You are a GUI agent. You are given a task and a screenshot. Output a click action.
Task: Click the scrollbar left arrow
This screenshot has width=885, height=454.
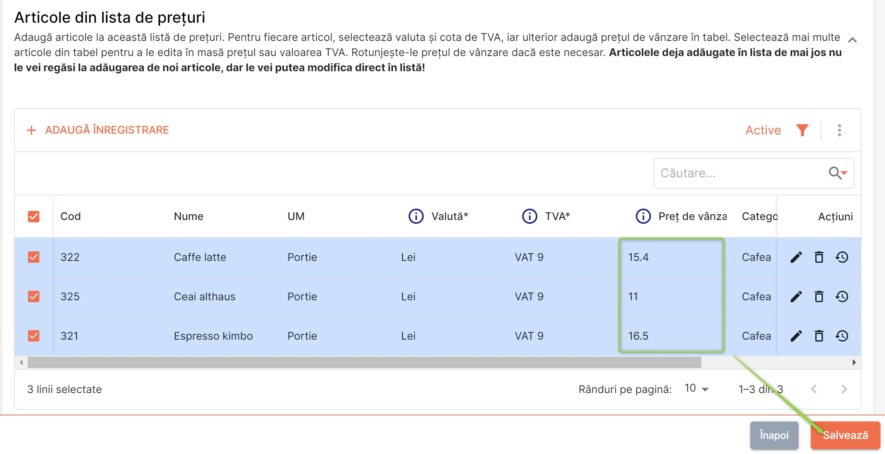click(x=21, y=362)
